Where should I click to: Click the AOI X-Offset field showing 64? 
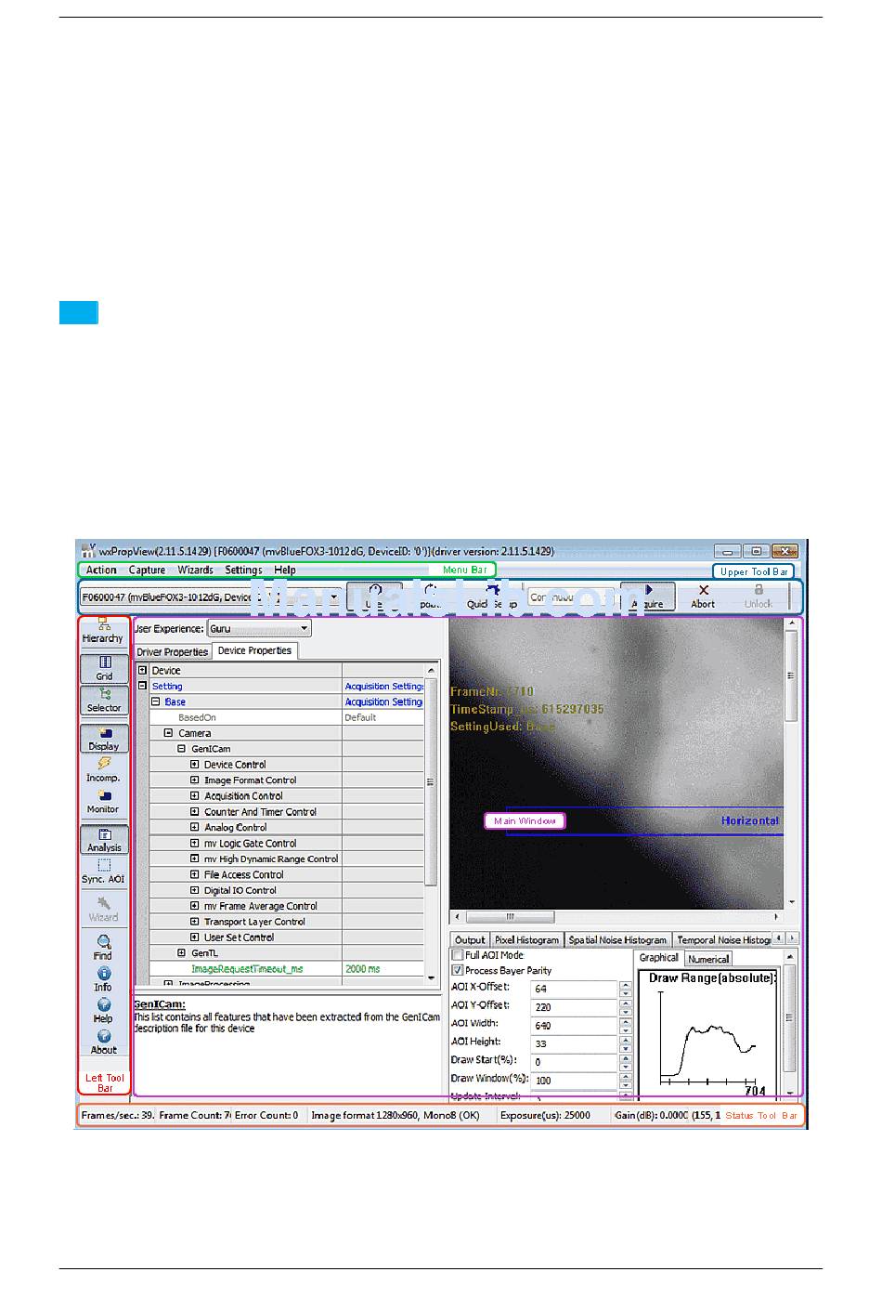pyautogui.click(x=574, y=989)
